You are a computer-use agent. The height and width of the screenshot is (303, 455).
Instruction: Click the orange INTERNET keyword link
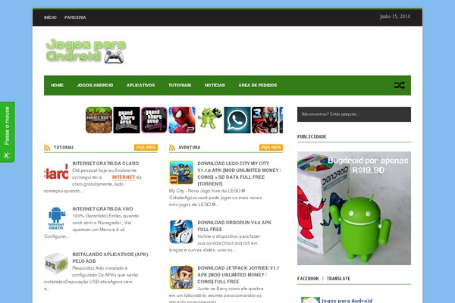tap(124, 177)
